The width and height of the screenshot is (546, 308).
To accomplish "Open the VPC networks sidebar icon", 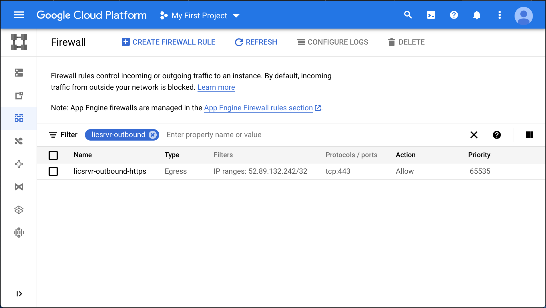I will pos(19,73).
